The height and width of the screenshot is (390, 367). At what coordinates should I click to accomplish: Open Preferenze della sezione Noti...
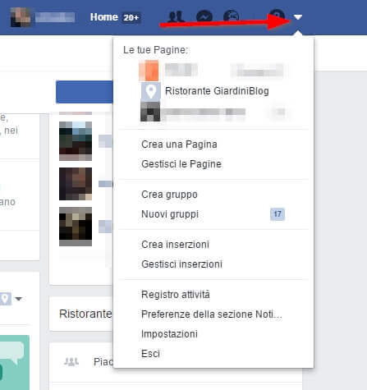(x=212, y=314)
